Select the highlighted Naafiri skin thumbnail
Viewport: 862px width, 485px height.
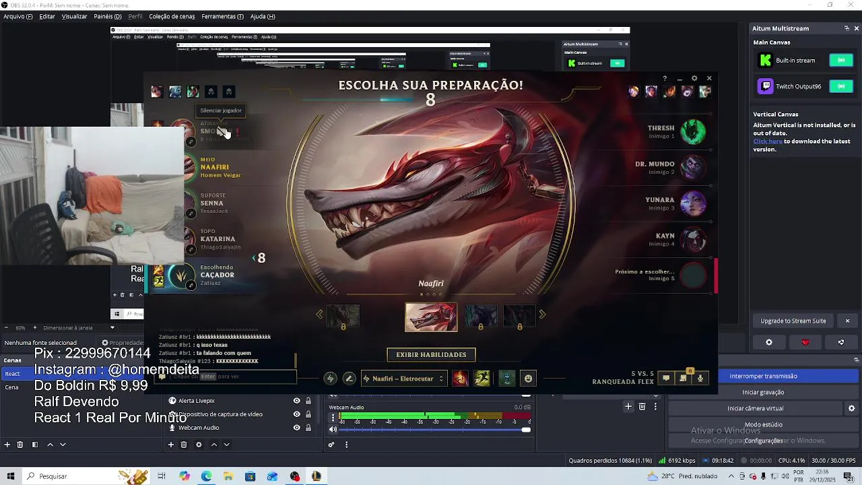(x=431, y=317)
